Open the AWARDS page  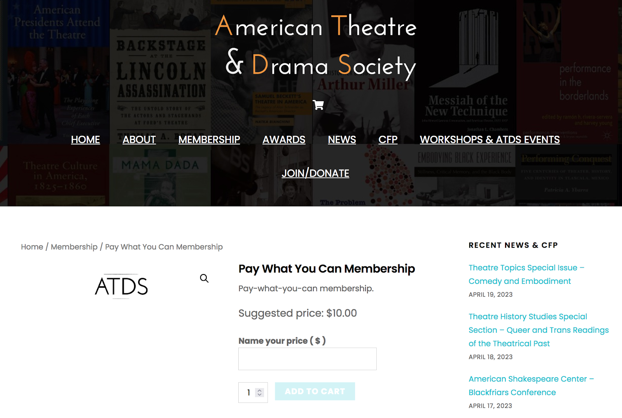tap(283, 140)
